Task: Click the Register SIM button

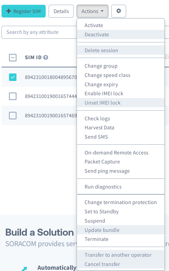Action: (x=23, y=11)
